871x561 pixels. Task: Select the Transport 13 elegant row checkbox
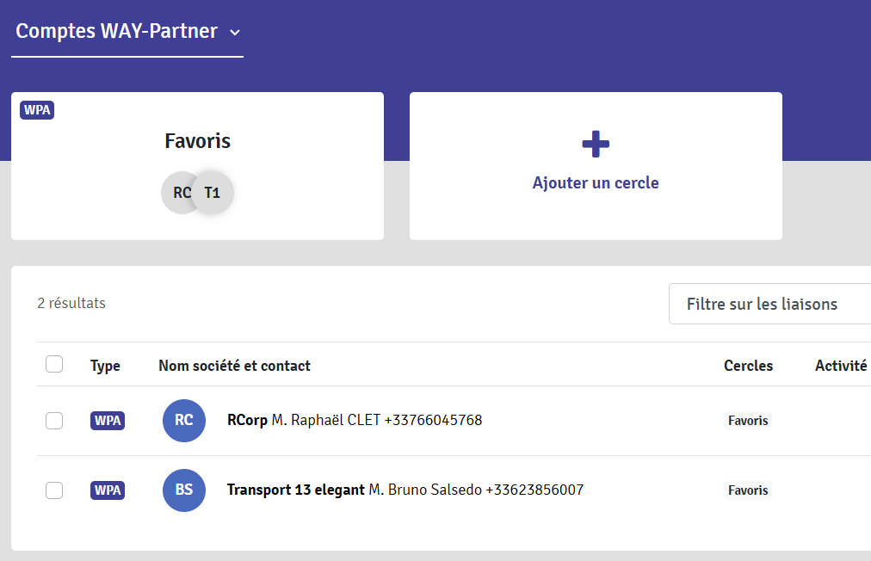[x=54, y=490]
